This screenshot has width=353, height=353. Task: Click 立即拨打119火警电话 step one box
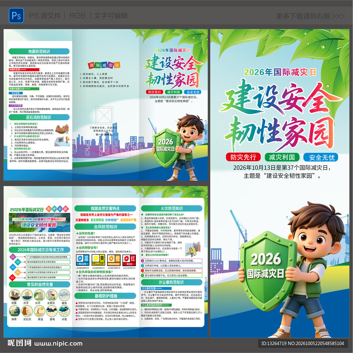coord(172,261)
